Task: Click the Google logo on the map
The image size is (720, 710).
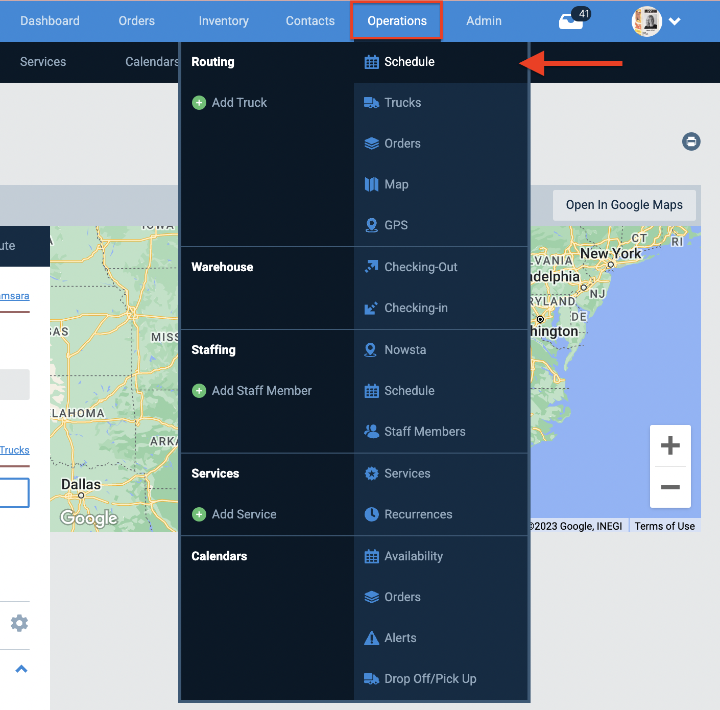Action: coord(89,518)
